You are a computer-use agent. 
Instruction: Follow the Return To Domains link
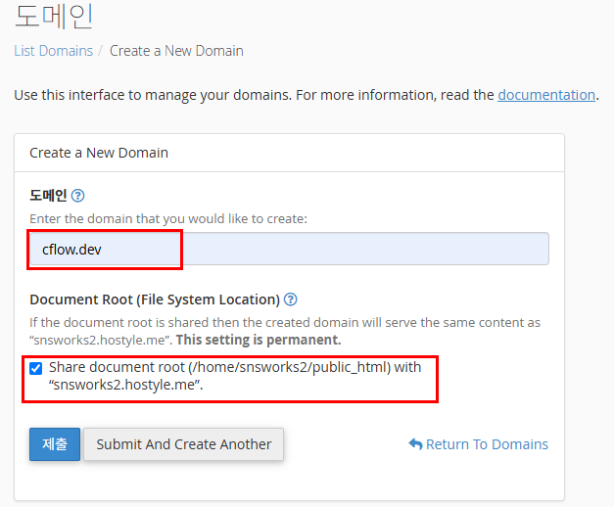click(x=487, y=444)
